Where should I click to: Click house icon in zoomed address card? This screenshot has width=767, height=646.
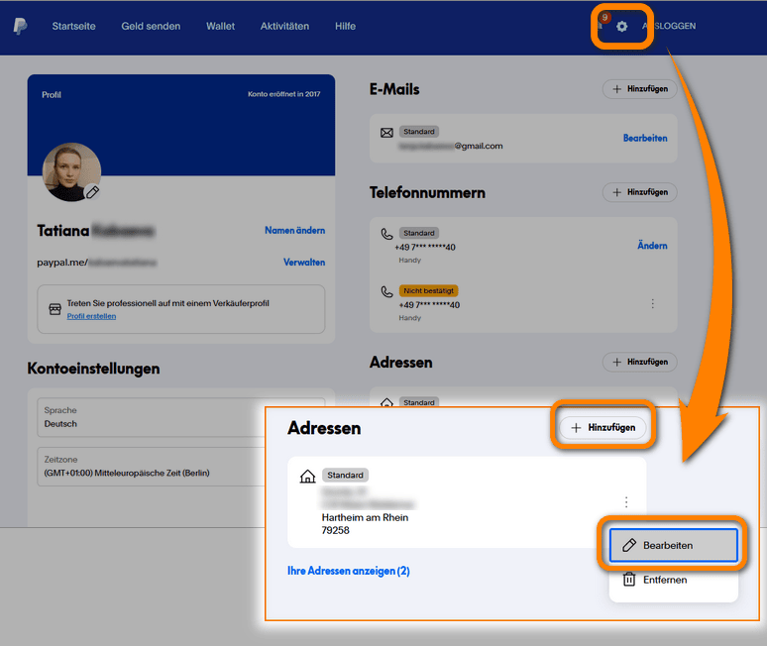point(307,476)
